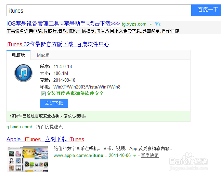Click 安装百度杀毒确保软件安全 green label

point(75,93)
